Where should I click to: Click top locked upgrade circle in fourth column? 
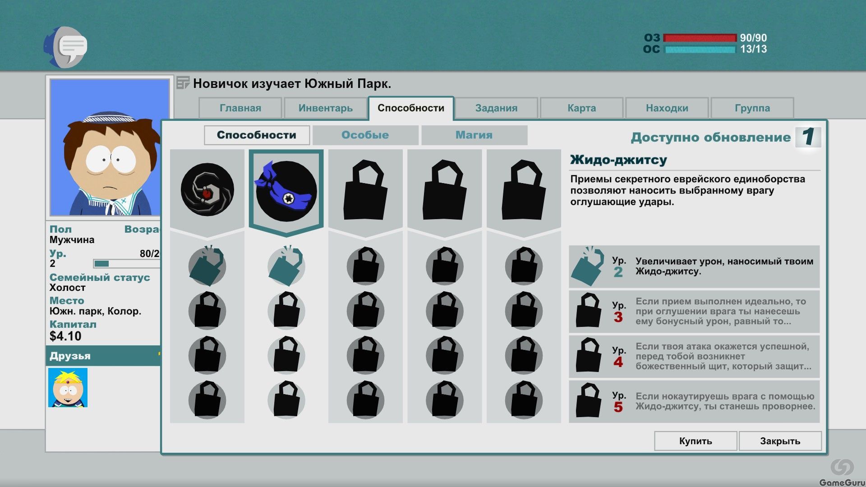(444, 266)
